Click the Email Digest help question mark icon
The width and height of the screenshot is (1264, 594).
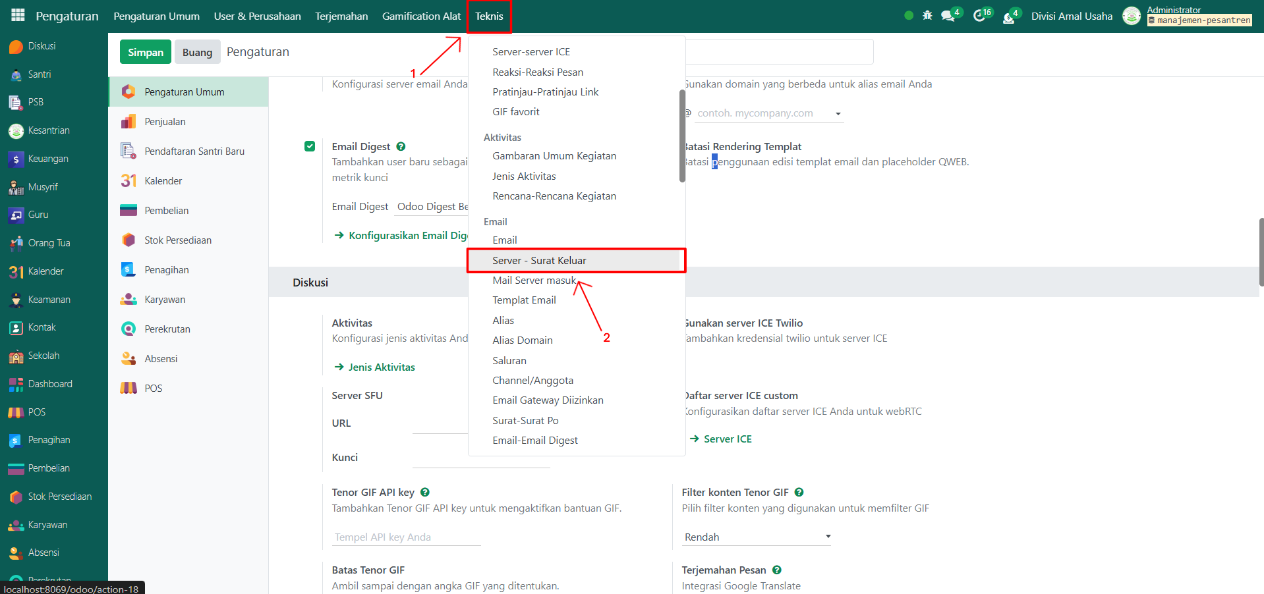(x=401, y=147)
